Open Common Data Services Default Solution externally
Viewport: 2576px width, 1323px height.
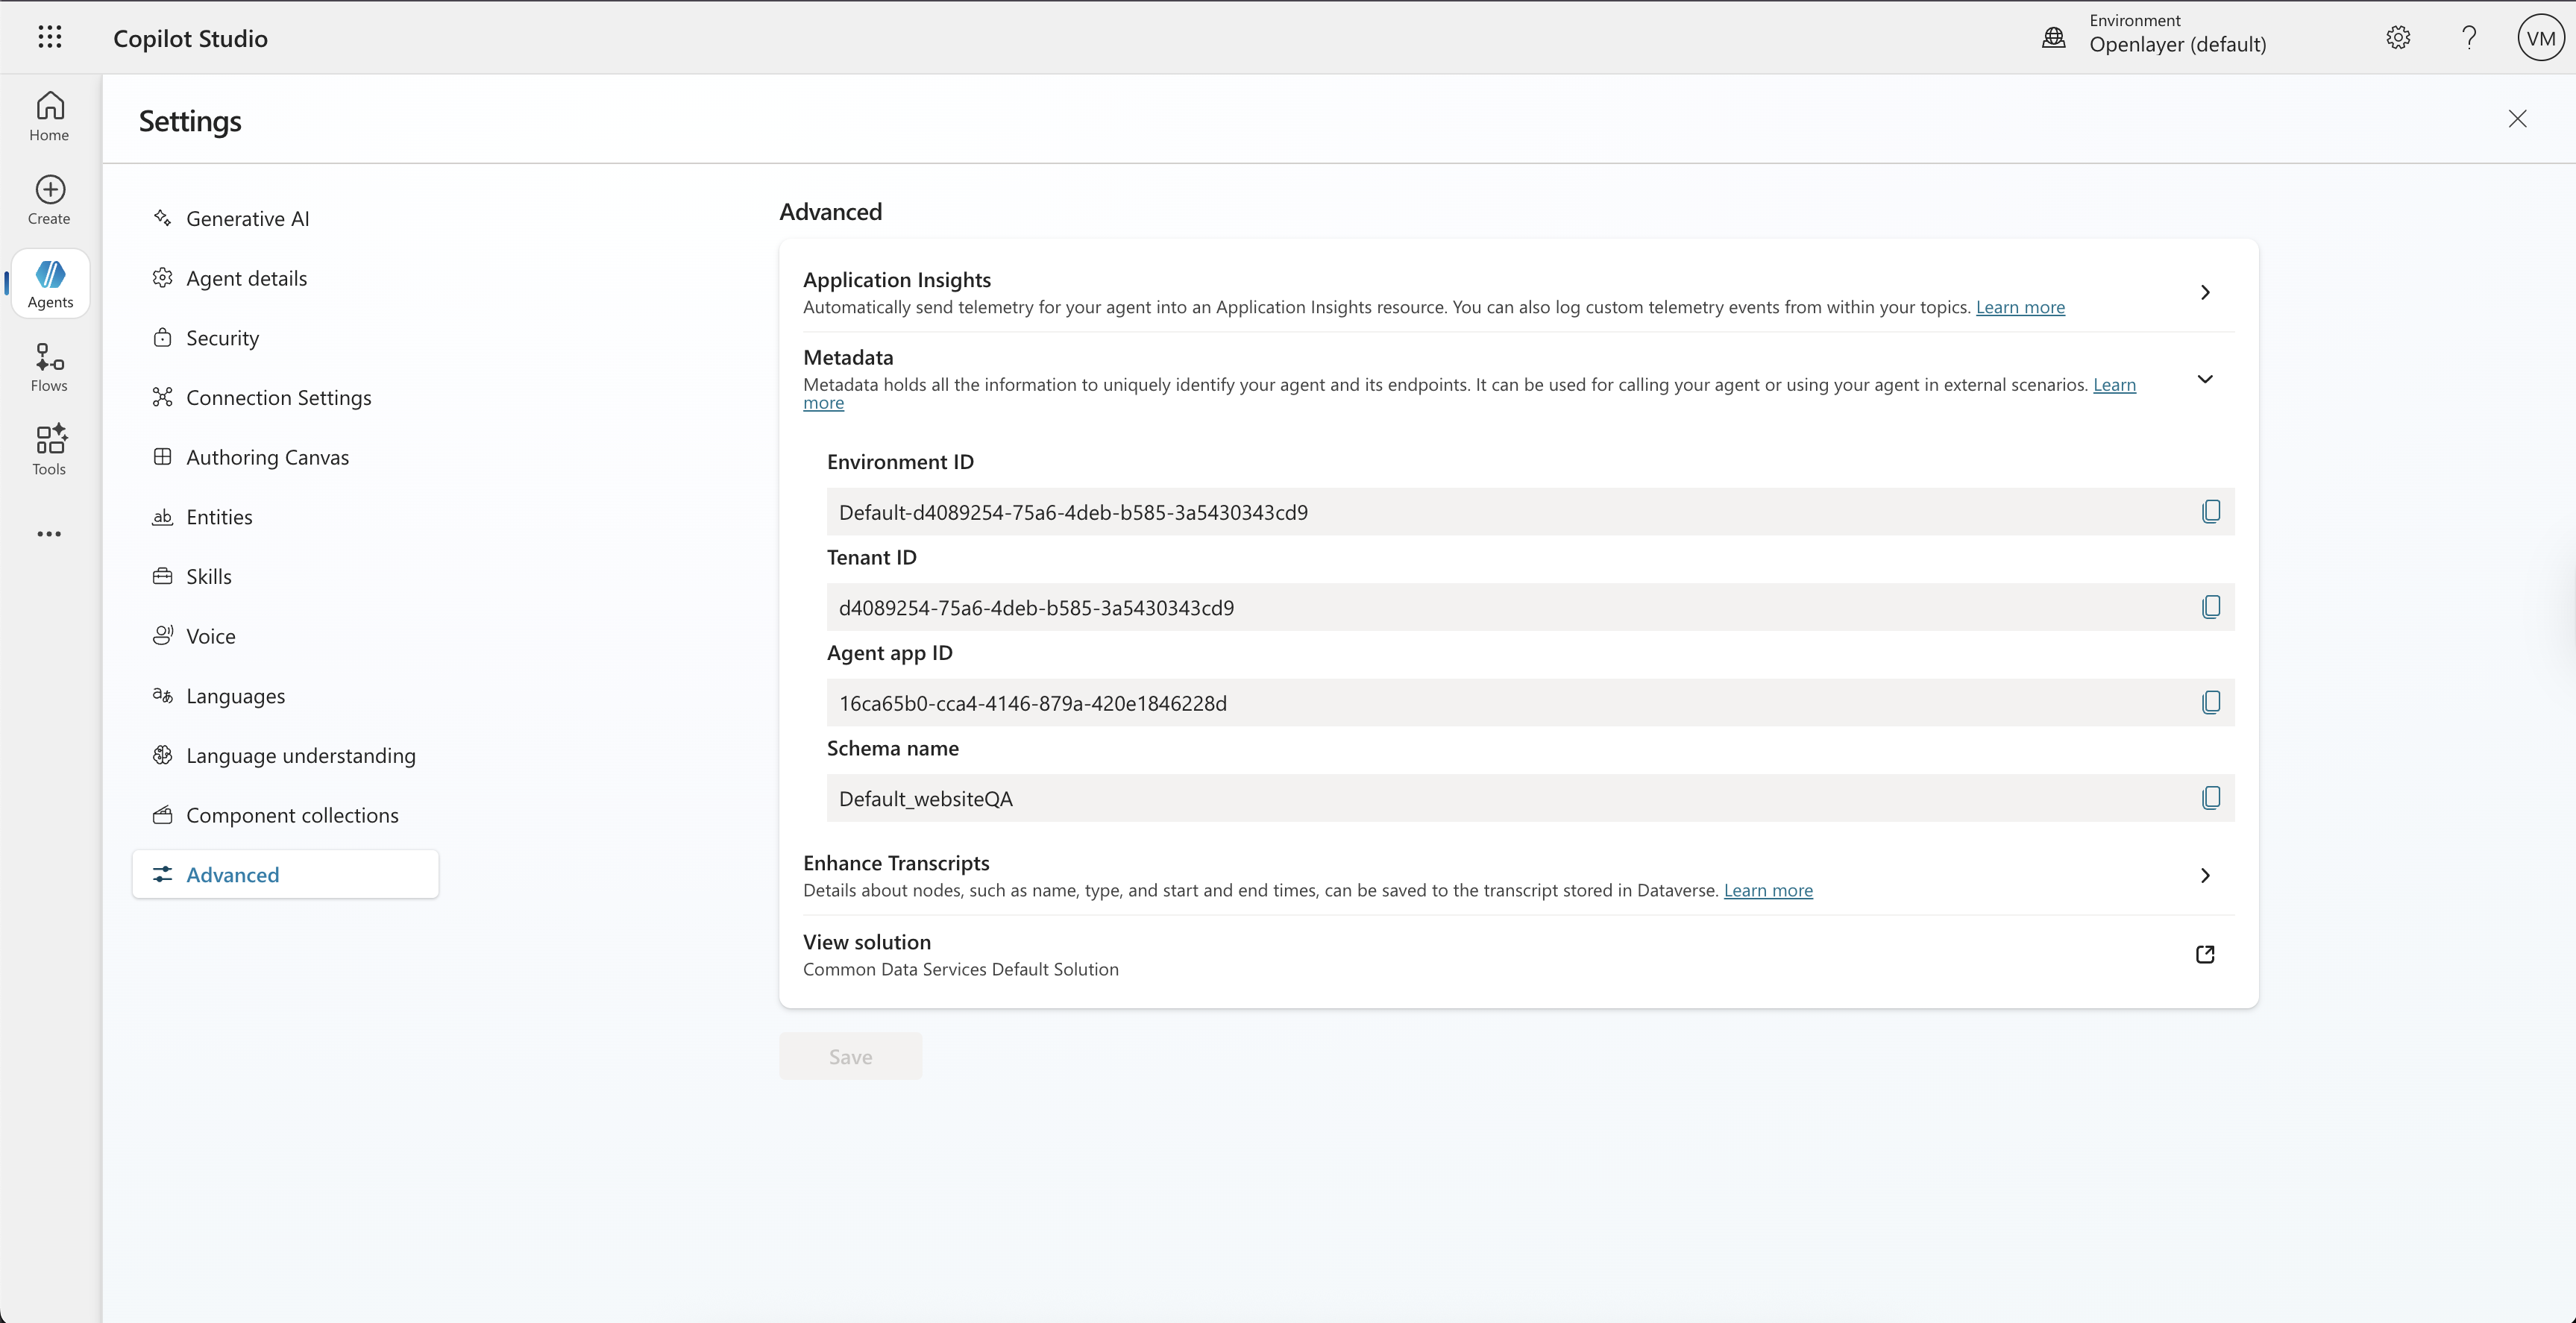pos(2205,954)
